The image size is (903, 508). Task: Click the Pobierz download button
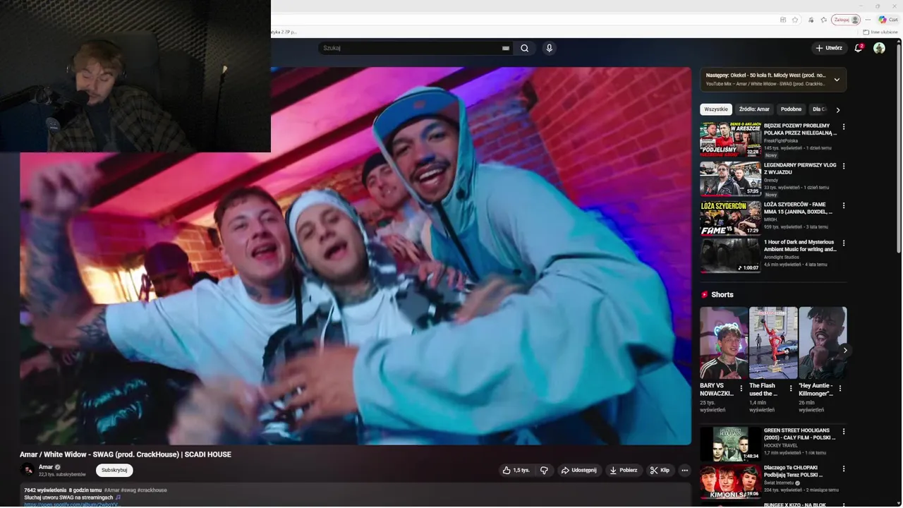[x=624, y=470]
